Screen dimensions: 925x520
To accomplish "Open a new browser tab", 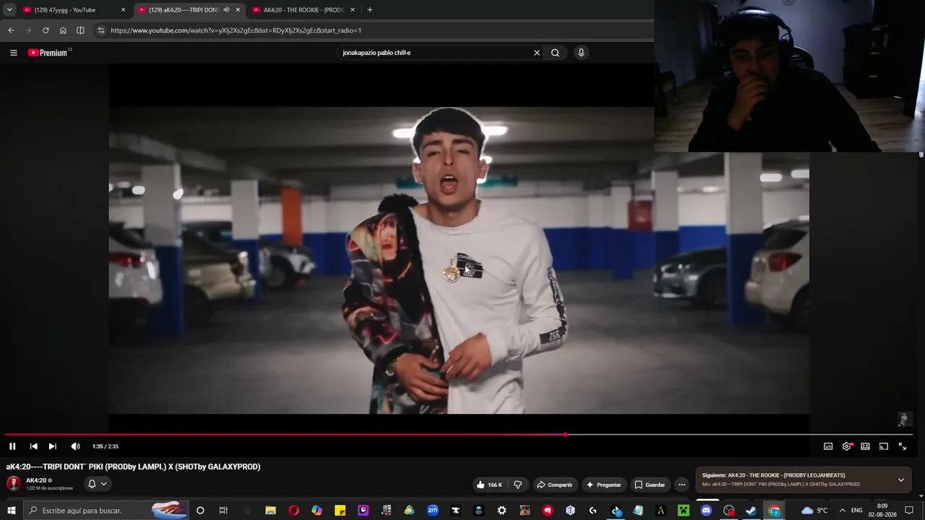I will 370,10.
